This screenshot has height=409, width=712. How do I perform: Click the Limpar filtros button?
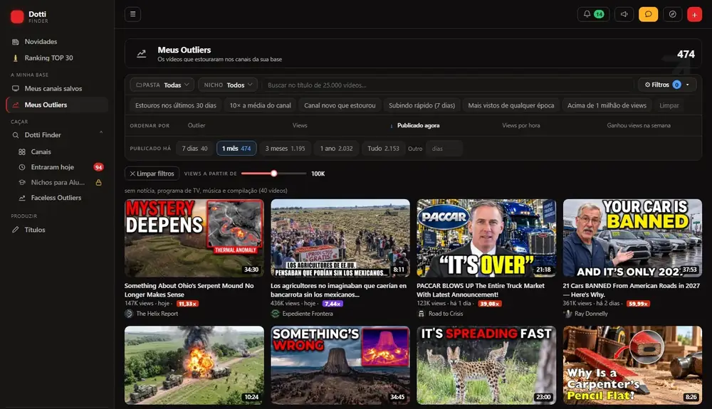[152, 174]
